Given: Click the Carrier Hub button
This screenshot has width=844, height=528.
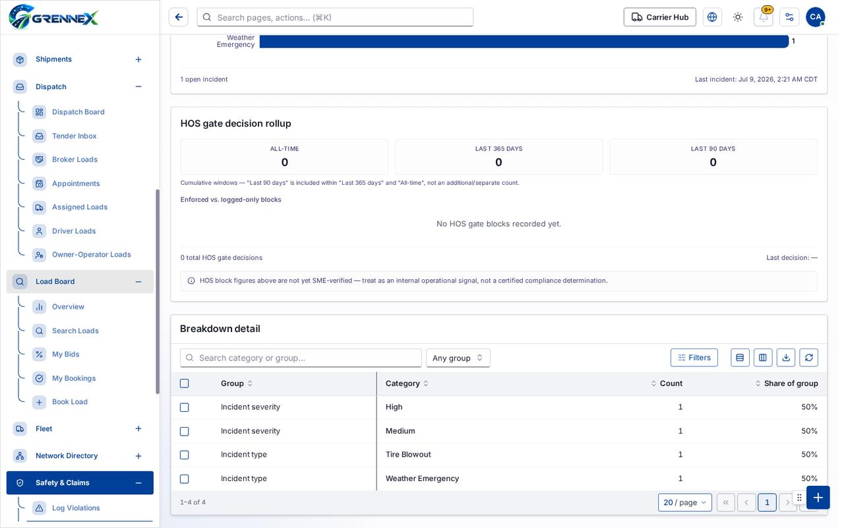Looking at the screenshot, I should click(x=660, y=17).
